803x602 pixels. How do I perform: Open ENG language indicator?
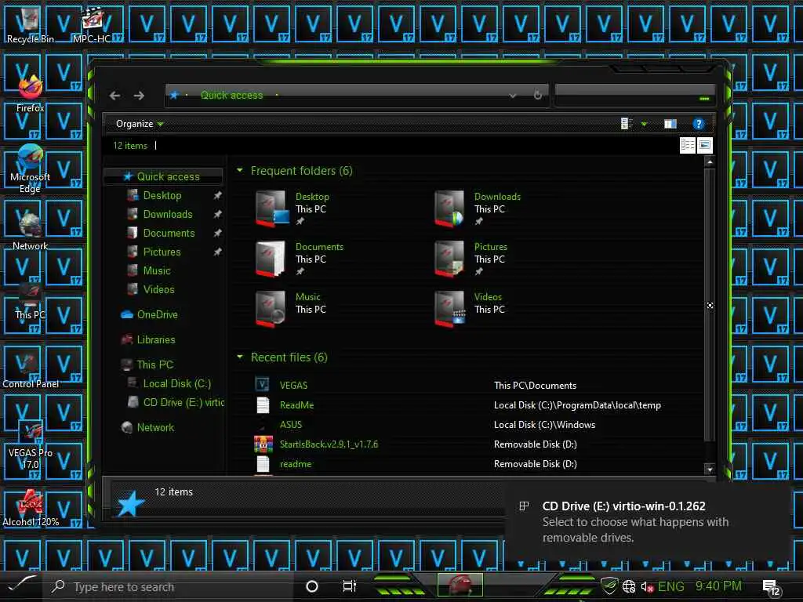pyautogui.click(x=671, y=586)
